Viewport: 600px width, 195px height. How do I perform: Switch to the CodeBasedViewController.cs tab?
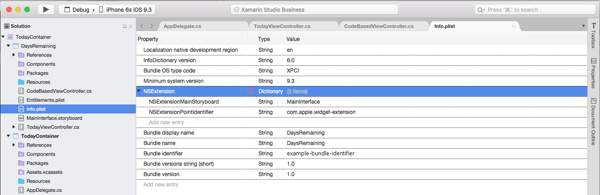click(378, 26)
